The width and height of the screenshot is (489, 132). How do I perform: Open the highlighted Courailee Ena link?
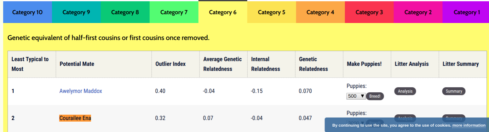tap(75, 118)
